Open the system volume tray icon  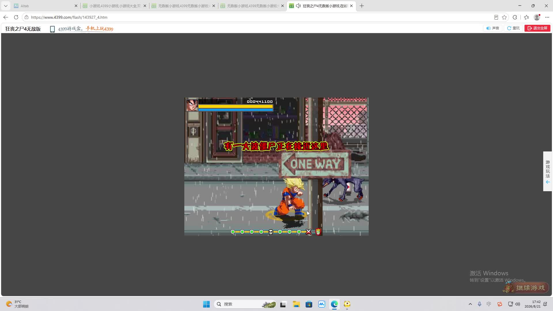coord(518,304)
